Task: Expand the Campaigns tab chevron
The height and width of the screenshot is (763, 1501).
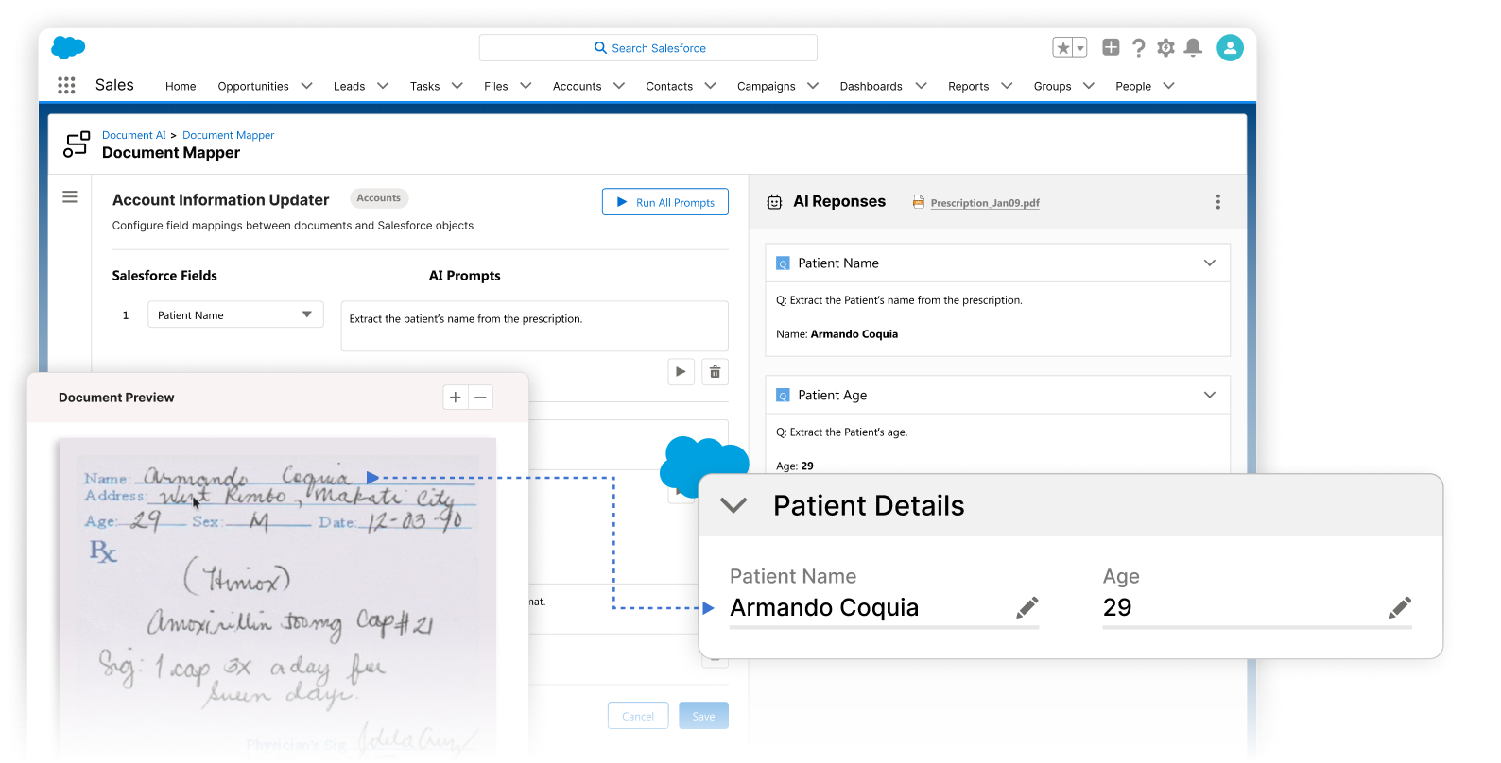Action: point(813,85)
